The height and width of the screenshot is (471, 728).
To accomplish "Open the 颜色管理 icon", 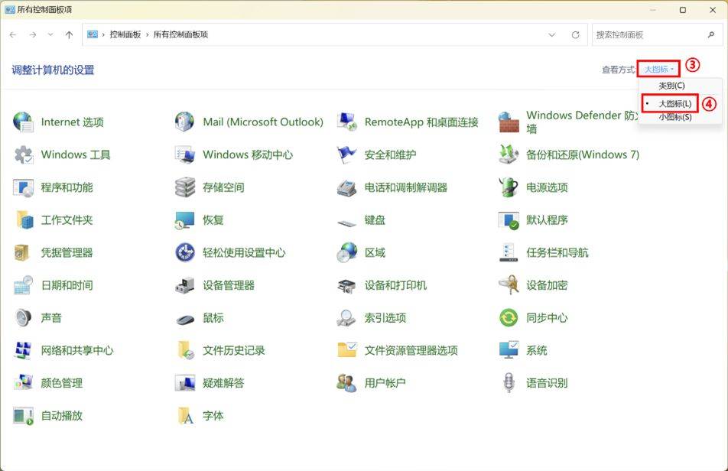I will (x=23, y=383).
